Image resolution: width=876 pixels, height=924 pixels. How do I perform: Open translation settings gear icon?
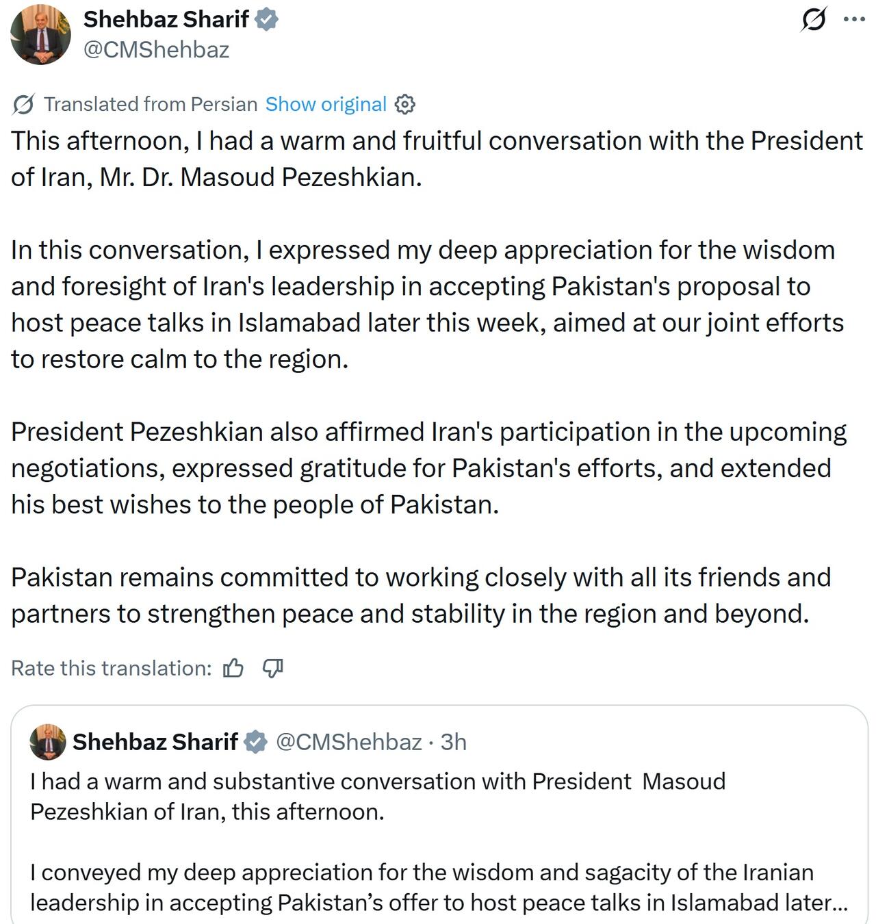click(405, 104)
